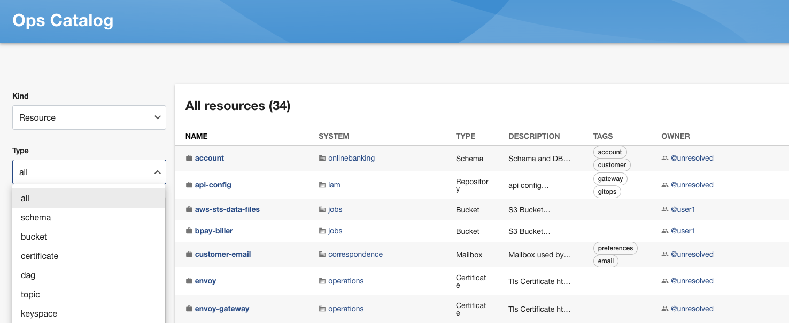The image size is (789, 323).
Task: Click the 'All resources (34)' heading
Action: coord(238,106)
